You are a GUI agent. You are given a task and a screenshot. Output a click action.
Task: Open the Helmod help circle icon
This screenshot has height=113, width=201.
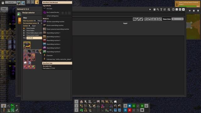point(173,9)
